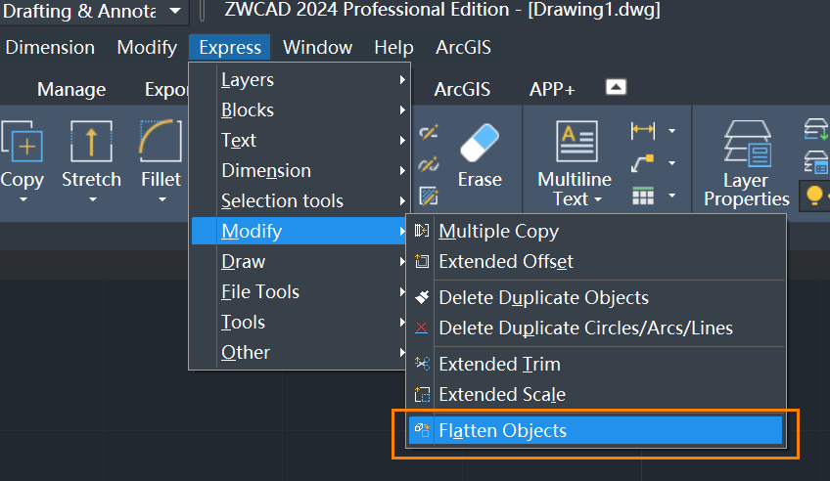The image size is (830, 481).
Task: Expand the Layers submenu
Action: [x=300, y=80]
